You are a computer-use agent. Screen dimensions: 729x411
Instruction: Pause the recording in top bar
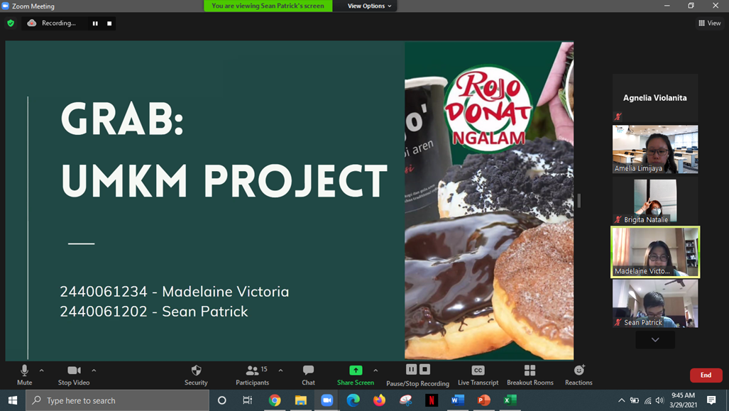click(x=95, y=23)
